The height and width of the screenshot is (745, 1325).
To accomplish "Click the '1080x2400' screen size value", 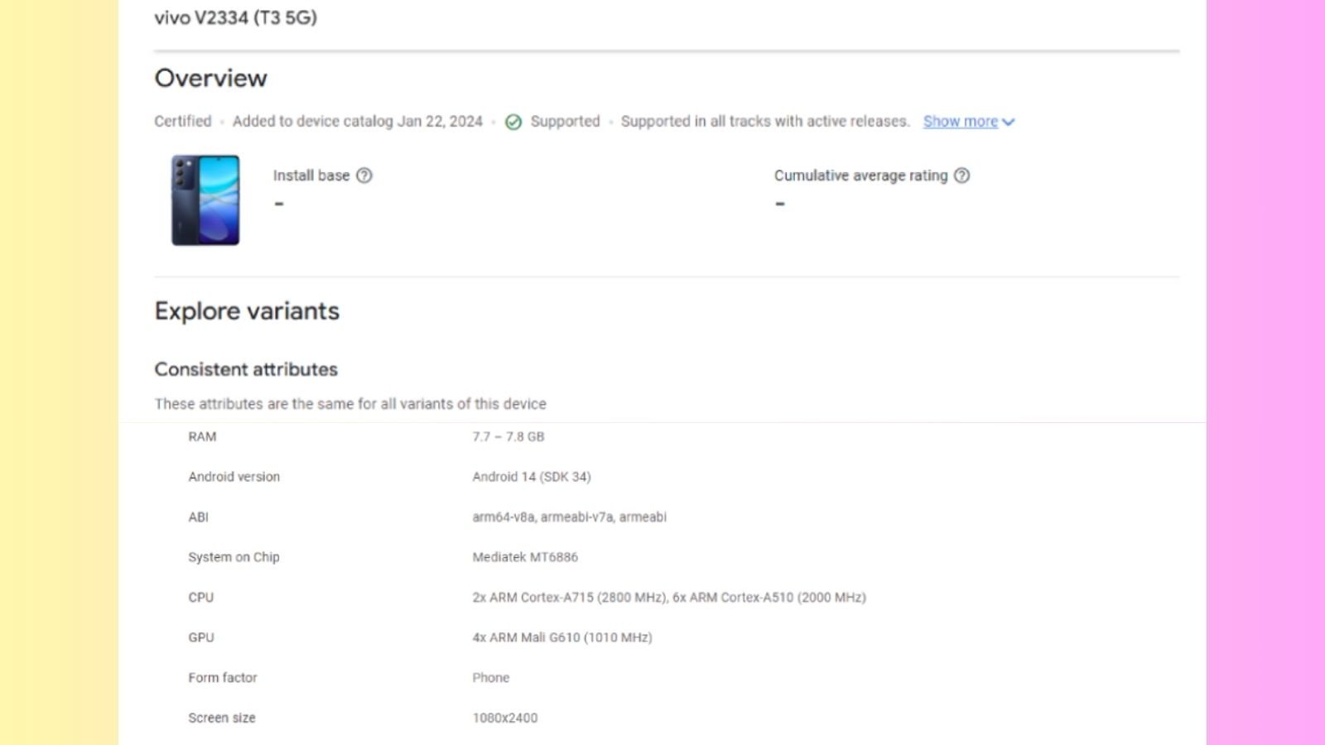I will [x=504, y=718].
